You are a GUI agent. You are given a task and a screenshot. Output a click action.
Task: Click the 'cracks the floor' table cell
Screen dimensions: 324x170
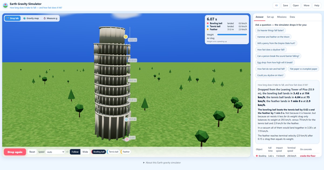(308, 156)
